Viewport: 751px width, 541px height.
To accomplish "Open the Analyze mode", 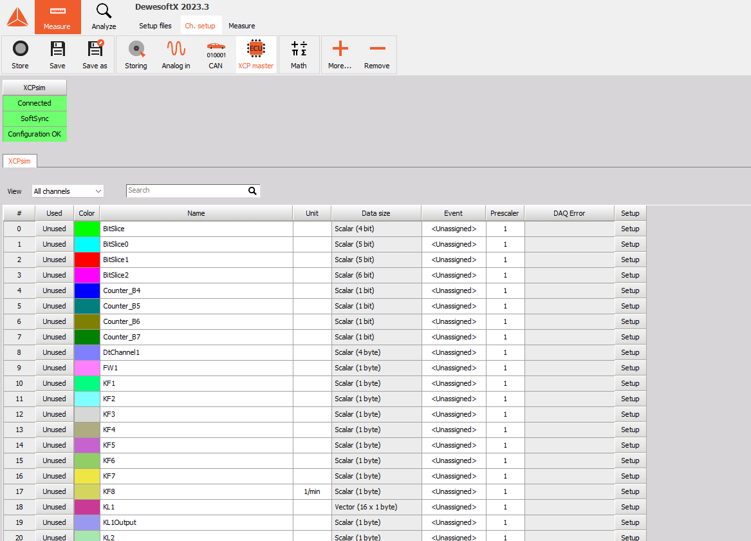I will pyautogui.click(x=104, y=17).
